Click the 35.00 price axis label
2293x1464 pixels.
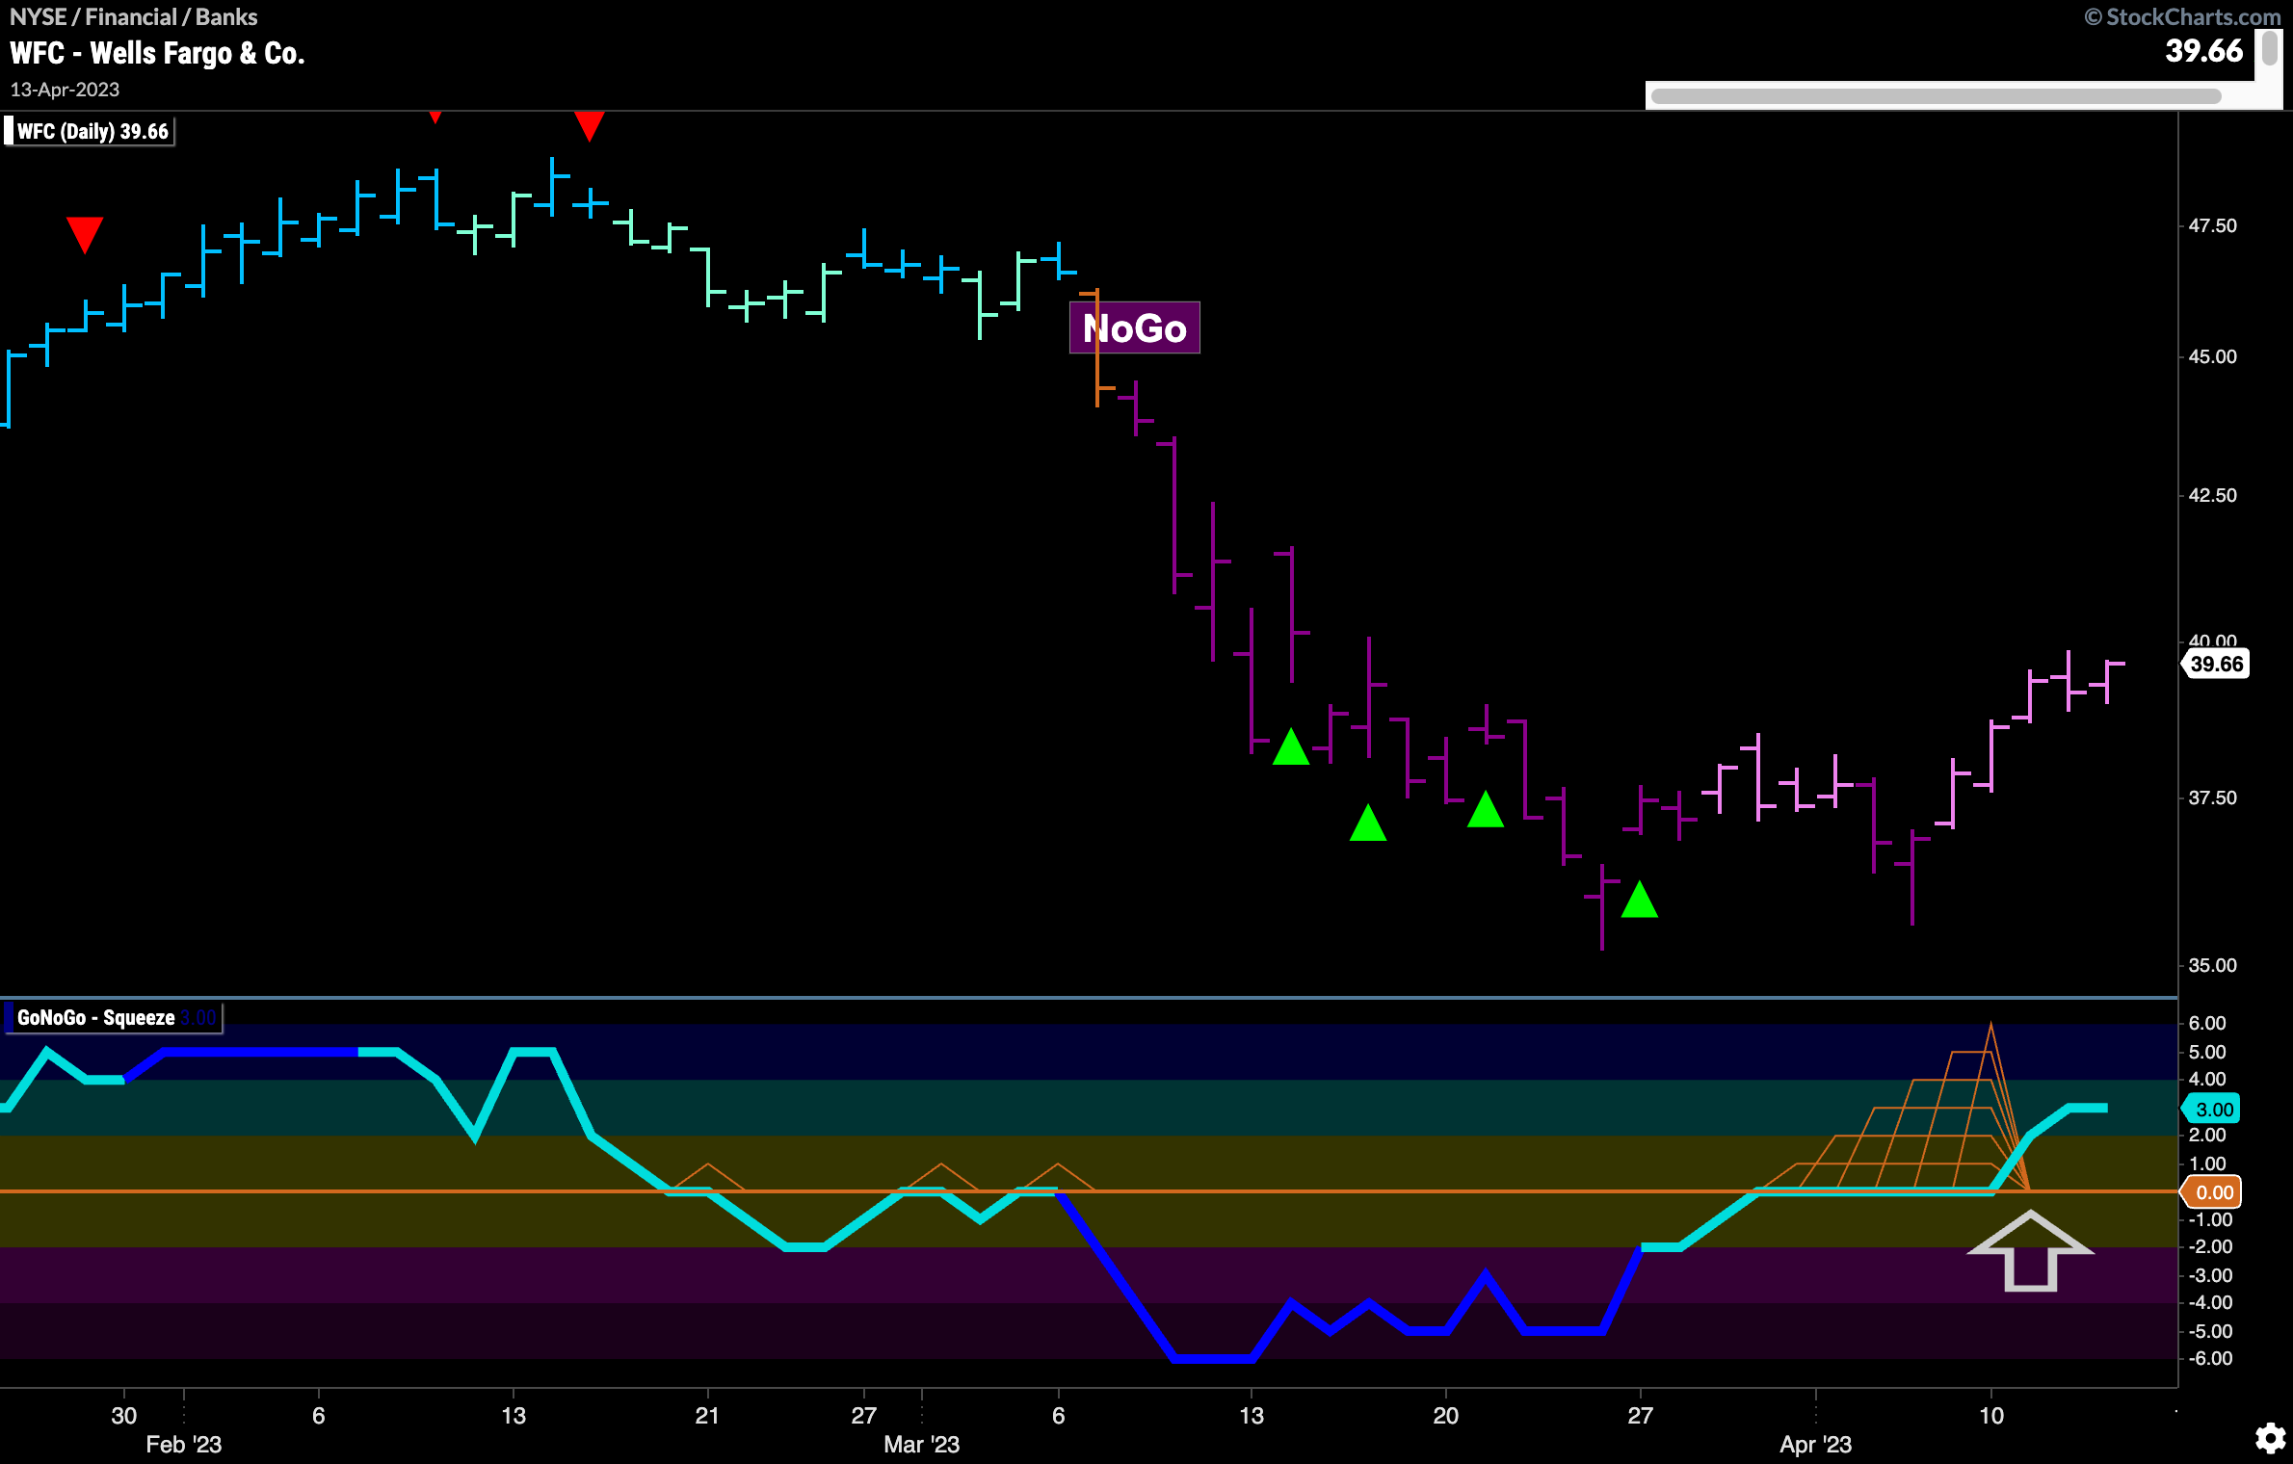click(x=2213, y=965)
